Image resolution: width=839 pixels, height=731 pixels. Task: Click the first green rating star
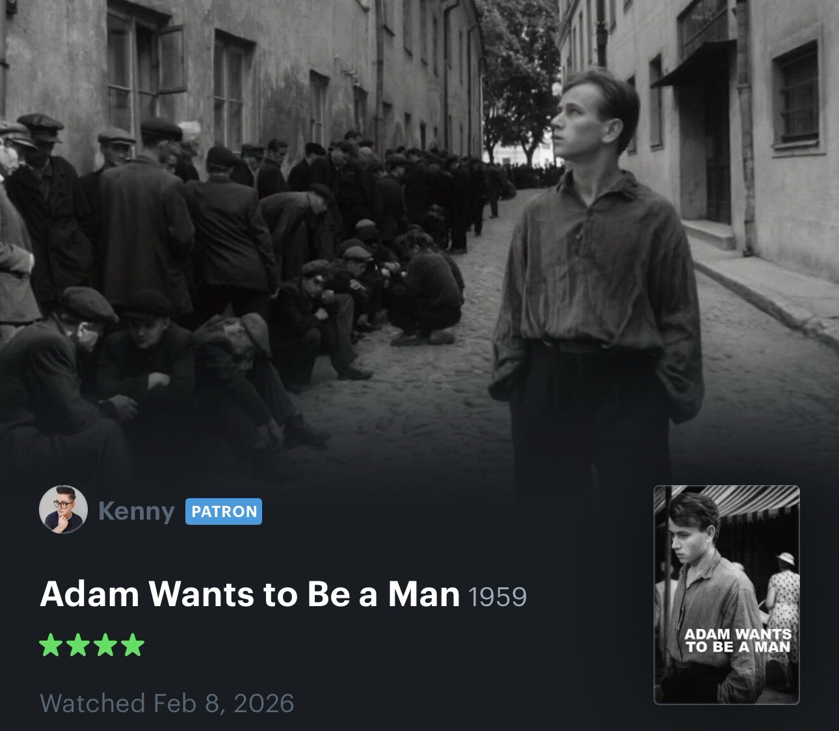51,645
